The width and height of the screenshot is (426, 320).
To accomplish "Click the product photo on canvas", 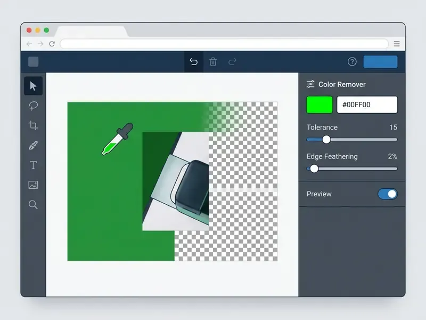I will [x=176, y=181].
